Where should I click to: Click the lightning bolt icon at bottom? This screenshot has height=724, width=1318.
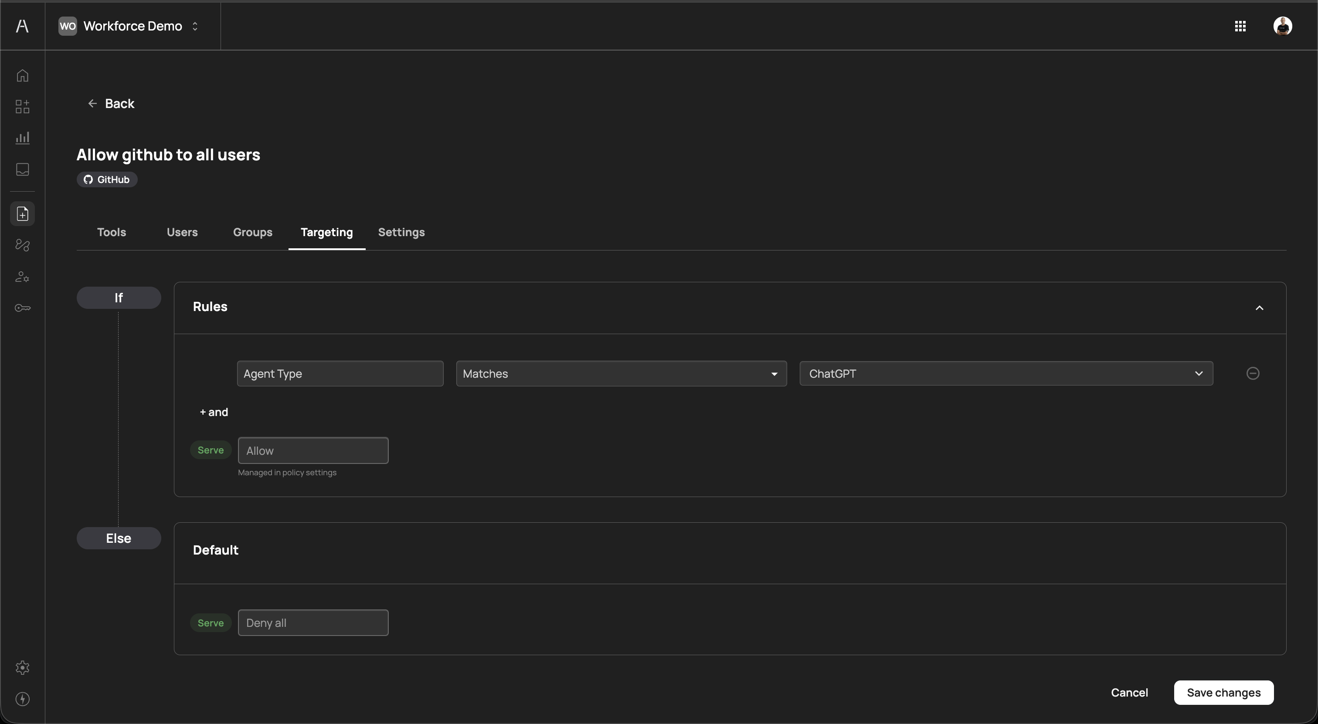point(23,699)
